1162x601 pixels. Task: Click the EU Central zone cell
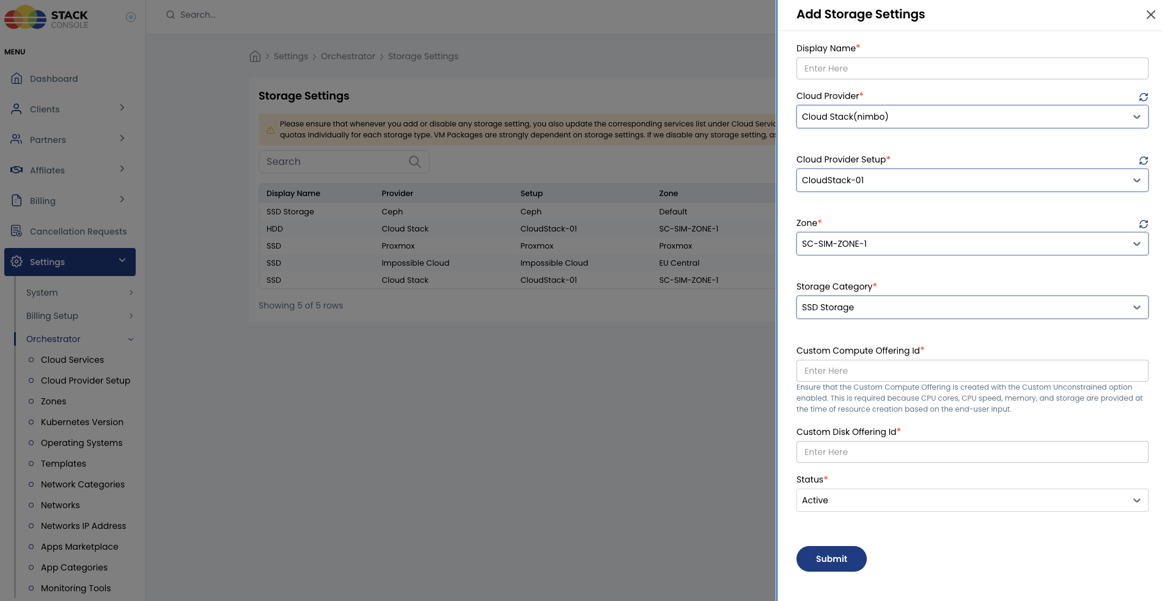tap(679, 263)
